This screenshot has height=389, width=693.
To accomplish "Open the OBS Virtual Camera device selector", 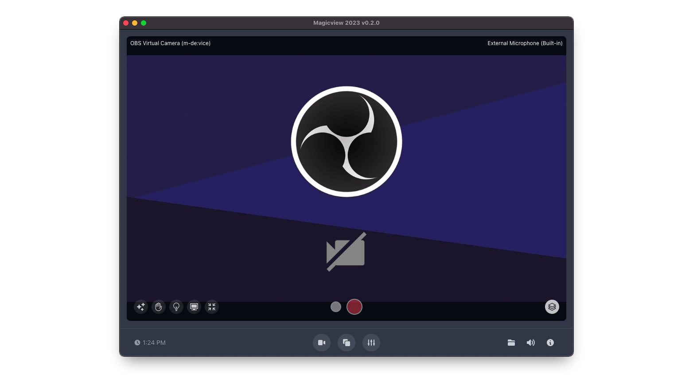I will coord(170,43).
